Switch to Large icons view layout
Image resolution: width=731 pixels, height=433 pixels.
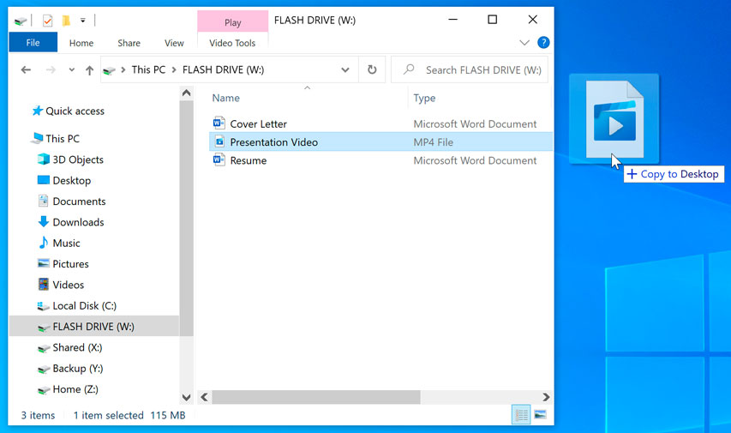point(541,415)
